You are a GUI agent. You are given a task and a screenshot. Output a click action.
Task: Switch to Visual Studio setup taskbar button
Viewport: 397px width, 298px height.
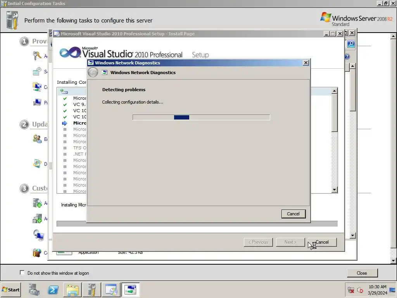[111, 289]
